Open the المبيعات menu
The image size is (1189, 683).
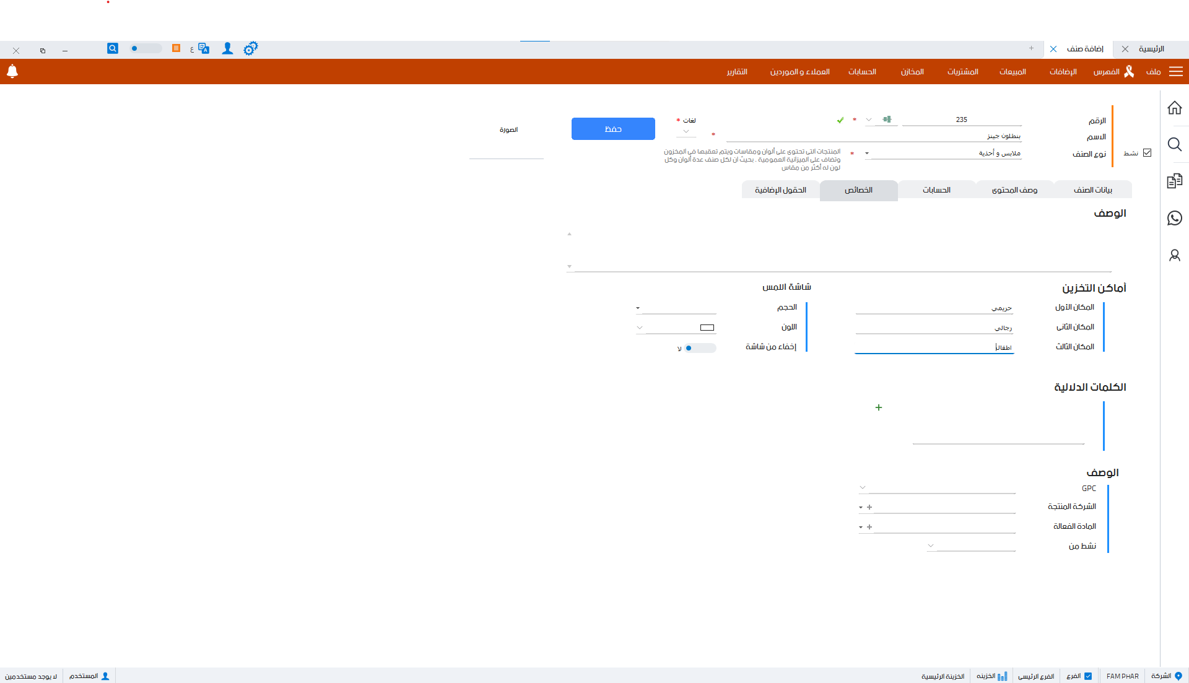point(1013,72)
